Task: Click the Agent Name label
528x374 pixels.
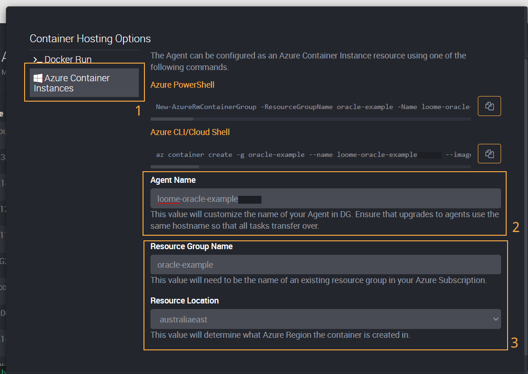Action: [173, 180]
